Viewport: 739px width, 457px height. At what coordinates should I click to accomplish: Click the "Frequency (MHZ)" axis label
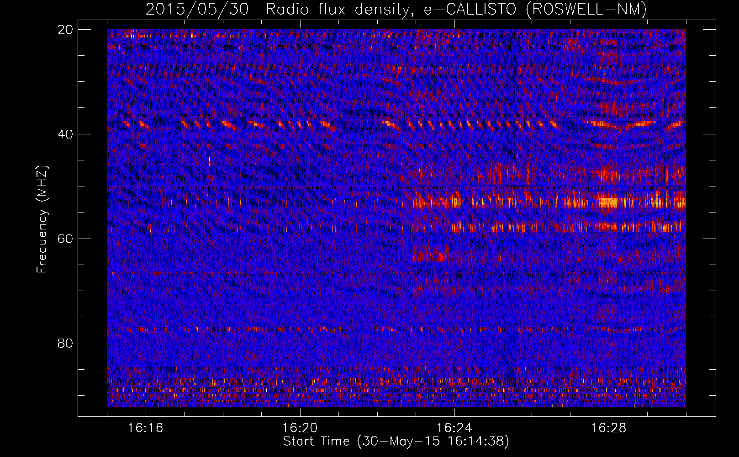(42, 219)
